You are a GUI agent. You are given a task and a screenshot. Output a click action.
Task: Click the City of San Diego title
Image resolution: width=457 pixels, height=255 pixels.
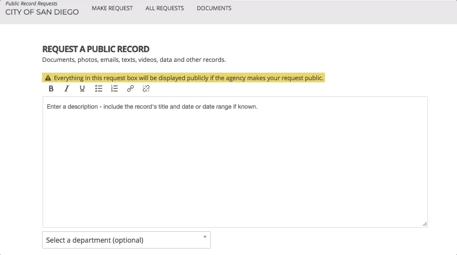coord(42,12)
